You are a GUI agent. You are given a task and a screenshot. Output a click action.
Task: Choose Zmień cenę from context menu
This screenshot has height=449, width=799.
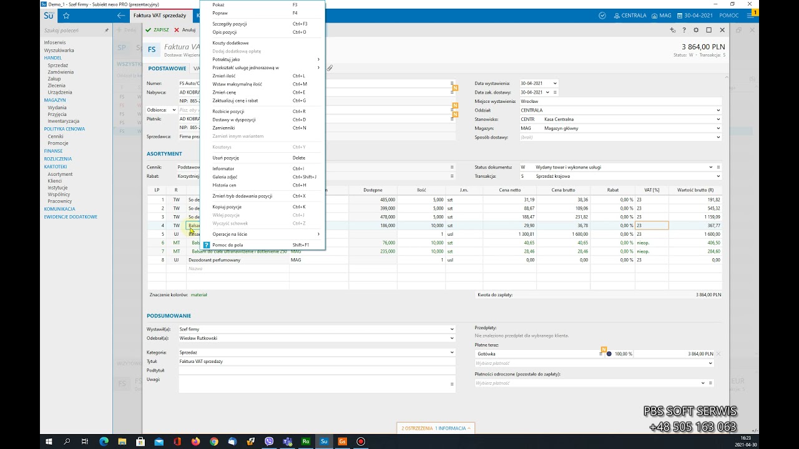coord(262,92)
